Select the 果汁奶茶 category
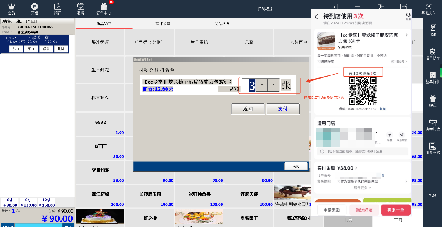Image resolution: width=442 pixels, height=227 pixels. point(100,42)
